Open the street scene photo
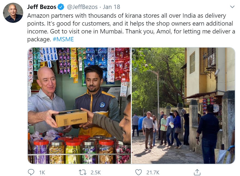This screenshot has height=176, width=240. 183,106
